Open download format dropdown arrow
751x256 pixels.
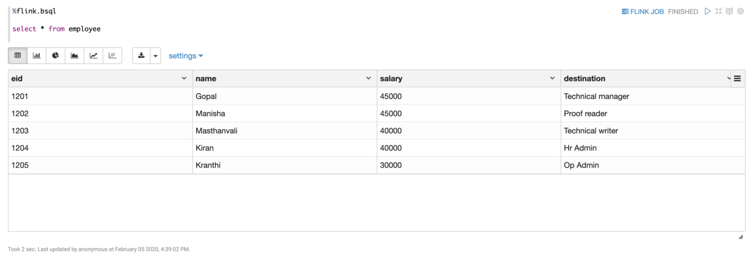point(156,56)
